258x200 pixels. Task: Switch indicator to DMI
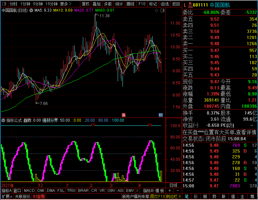41,191
